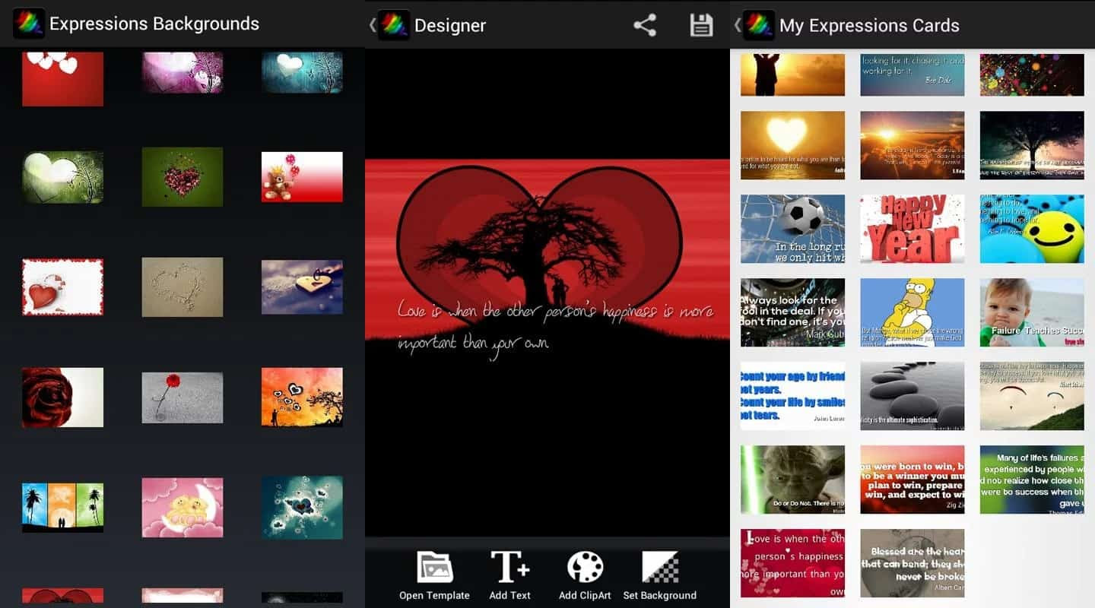Open the yellow smiley face card

pyautogui.click(x=1032, y=229)
